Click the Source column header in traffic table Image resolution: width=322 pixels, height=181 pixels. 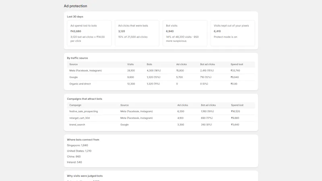[74, 64]
